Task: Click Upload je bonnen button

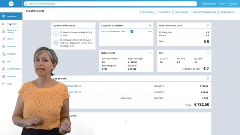Action: 227,12
